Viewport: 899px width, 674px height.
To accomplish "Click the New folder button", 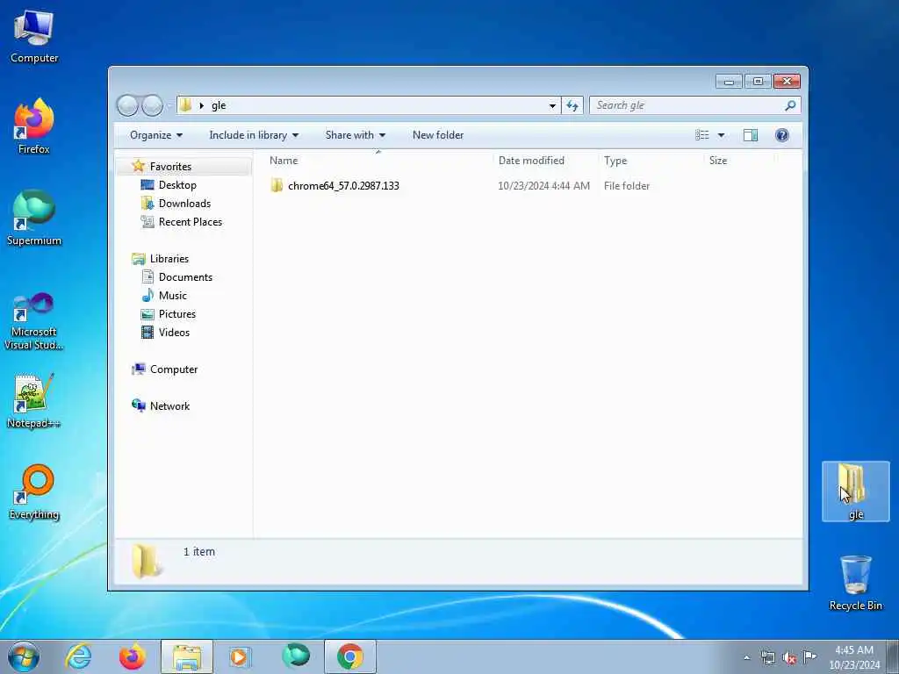I will (x=438, y=135).
